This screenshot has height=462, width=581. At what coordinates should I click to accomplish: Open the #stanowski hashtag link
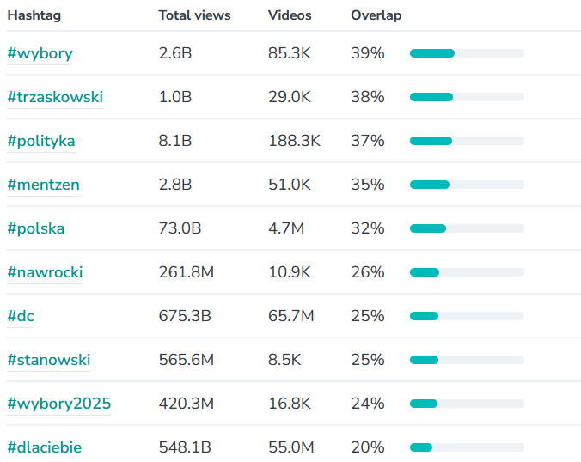49,360
